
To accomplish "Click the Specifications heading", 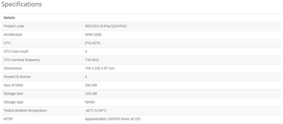I will (22, 4).
